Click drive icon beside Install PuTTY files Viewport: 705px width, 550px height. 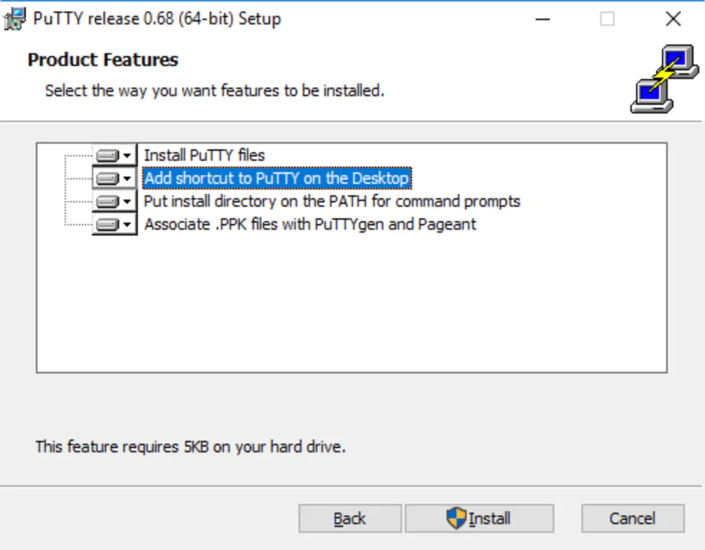pos(107,155)
